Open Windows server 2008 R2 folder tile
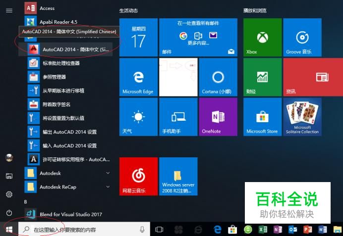The width and height of the screenshot is (343, 236). [x=178, y=177]
